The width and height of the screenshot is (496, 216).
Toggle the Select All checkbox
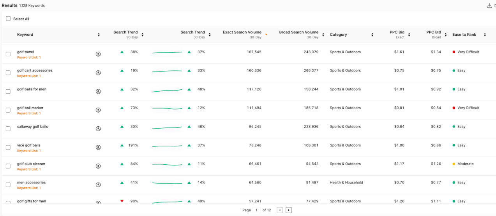coord(8,19)
